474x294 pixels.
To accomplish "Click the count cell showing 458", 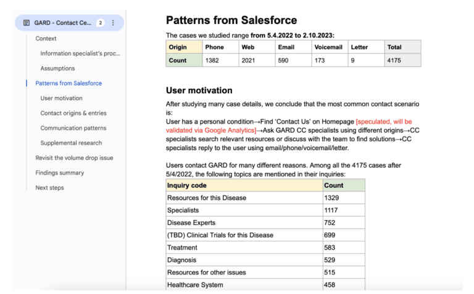I will [x=344, y=285].
